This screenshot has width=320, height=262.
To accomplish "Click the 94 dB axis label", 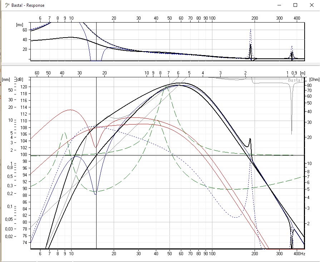I will 25,175.
